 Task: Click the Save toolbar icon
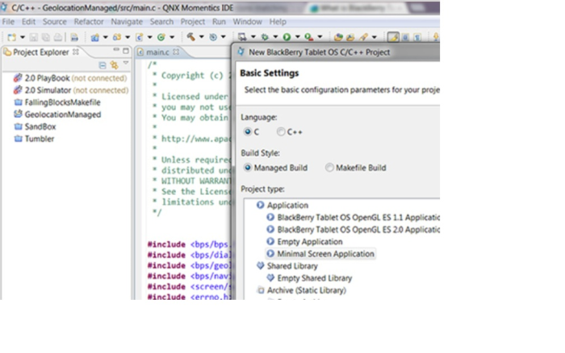[x=34, y=37]
